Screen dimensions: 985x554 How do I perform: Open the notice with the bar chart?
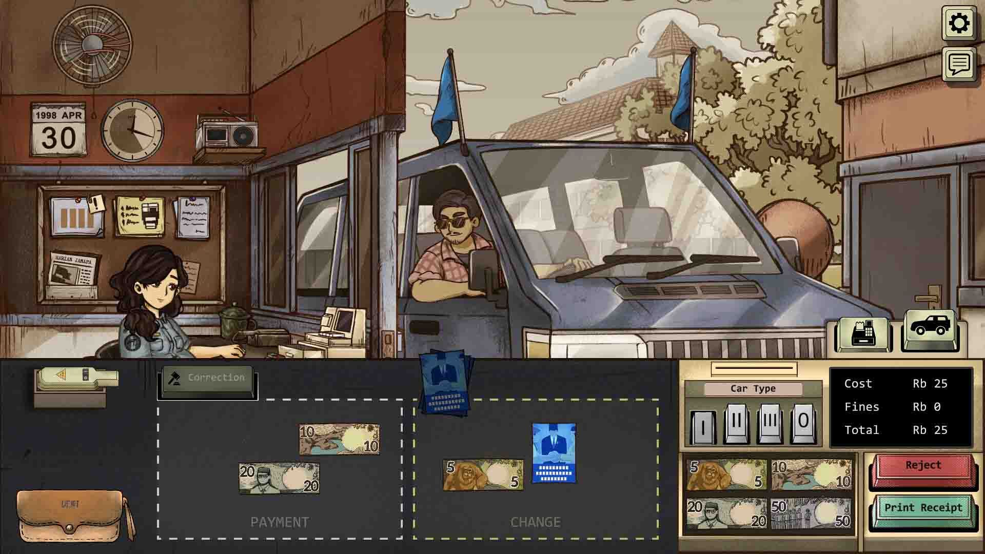coord(76,217)
